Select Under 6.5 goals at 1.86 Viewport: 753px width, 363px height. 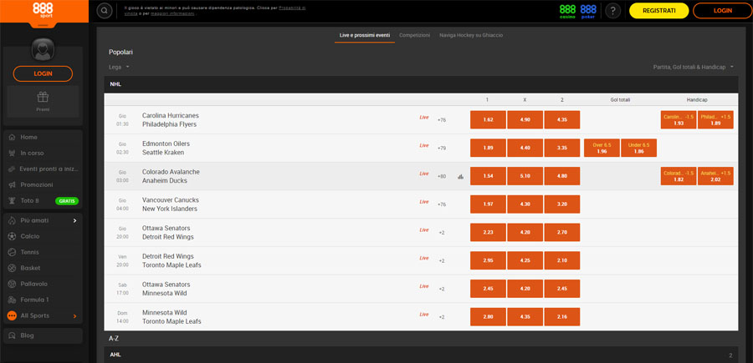638,148
